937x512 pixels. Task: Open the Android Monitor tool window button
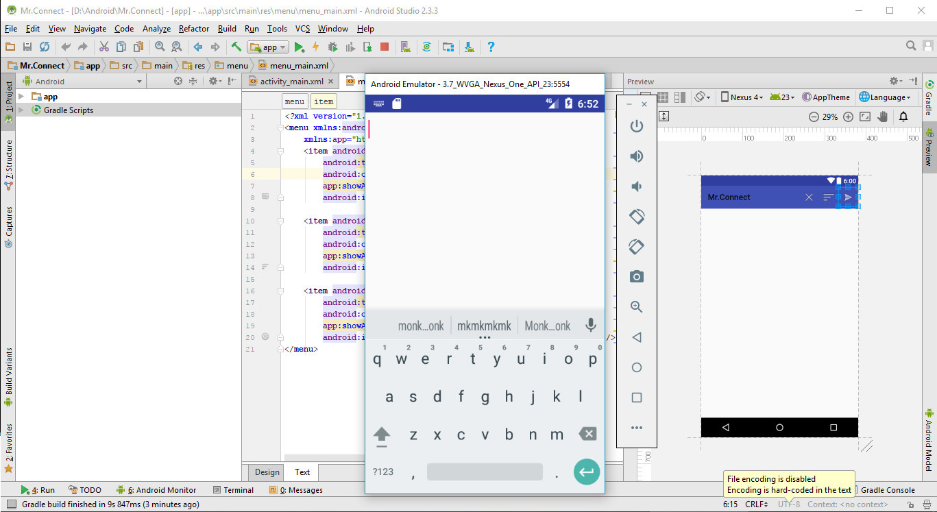[156, 490]
